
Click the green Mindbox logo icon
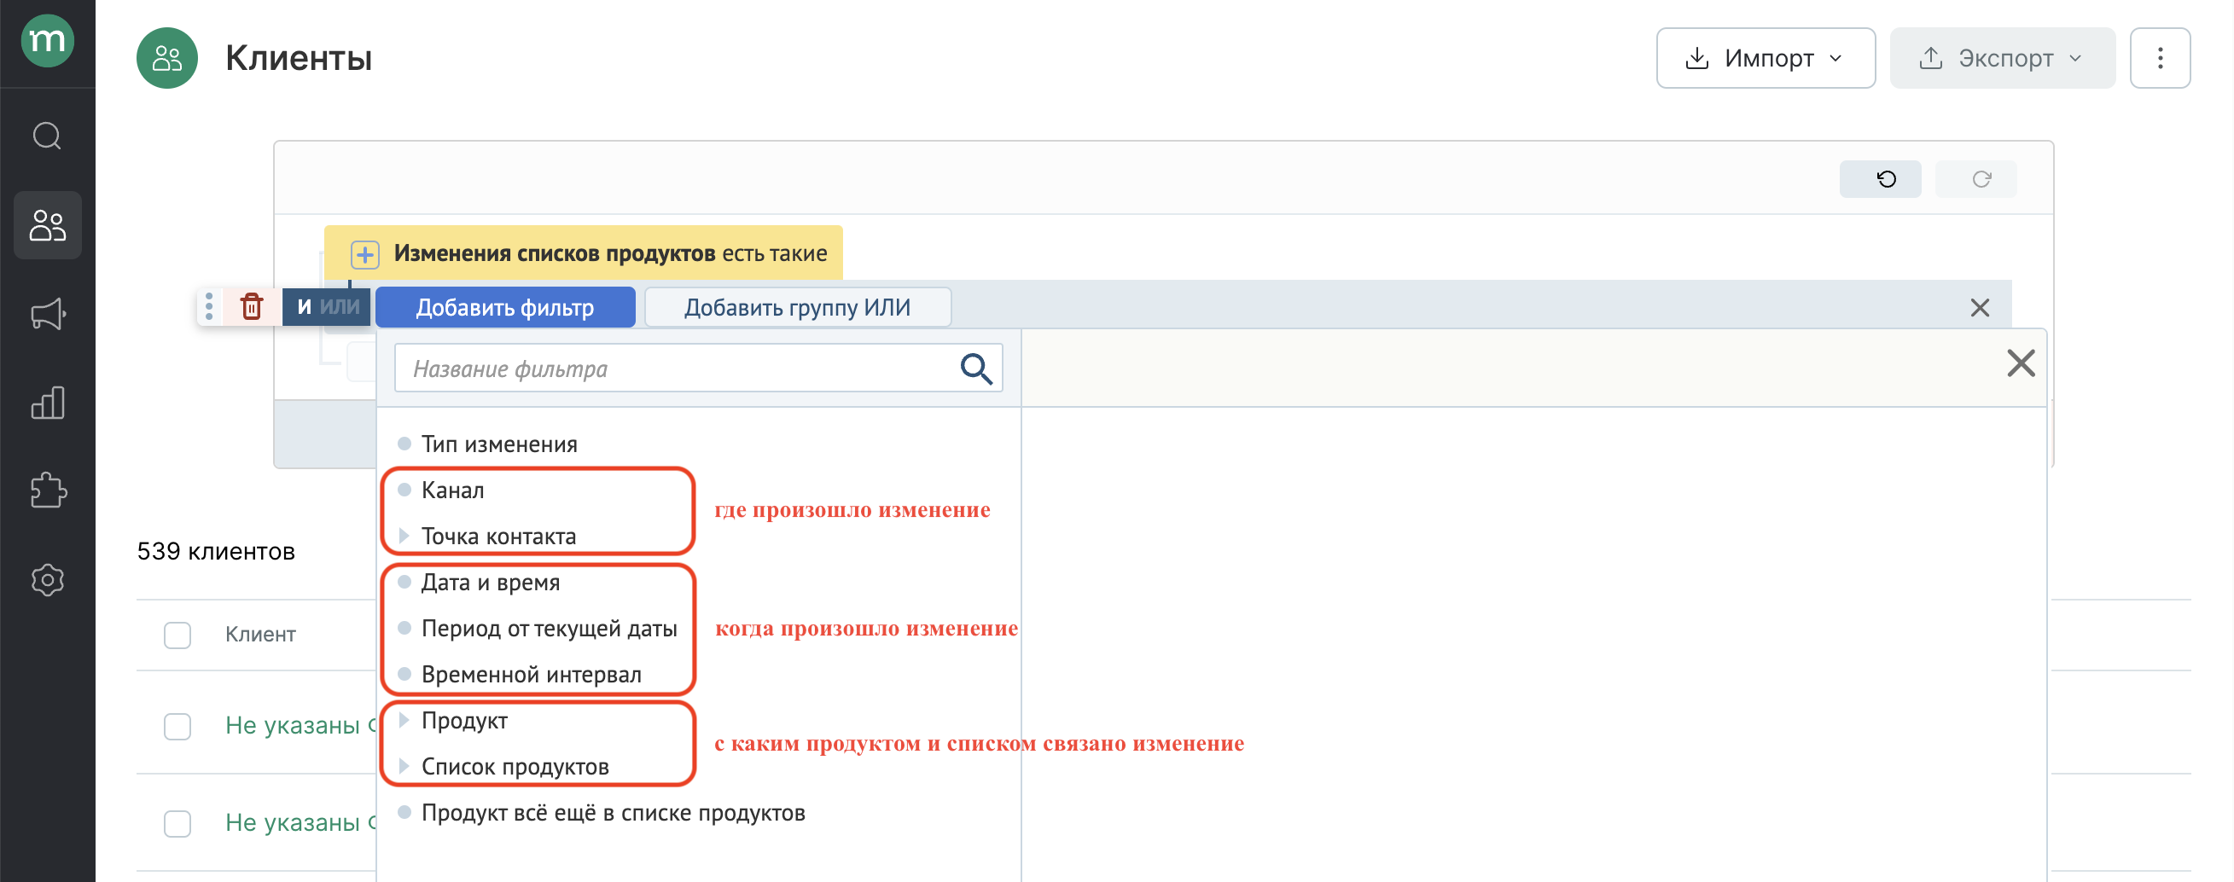47,41
